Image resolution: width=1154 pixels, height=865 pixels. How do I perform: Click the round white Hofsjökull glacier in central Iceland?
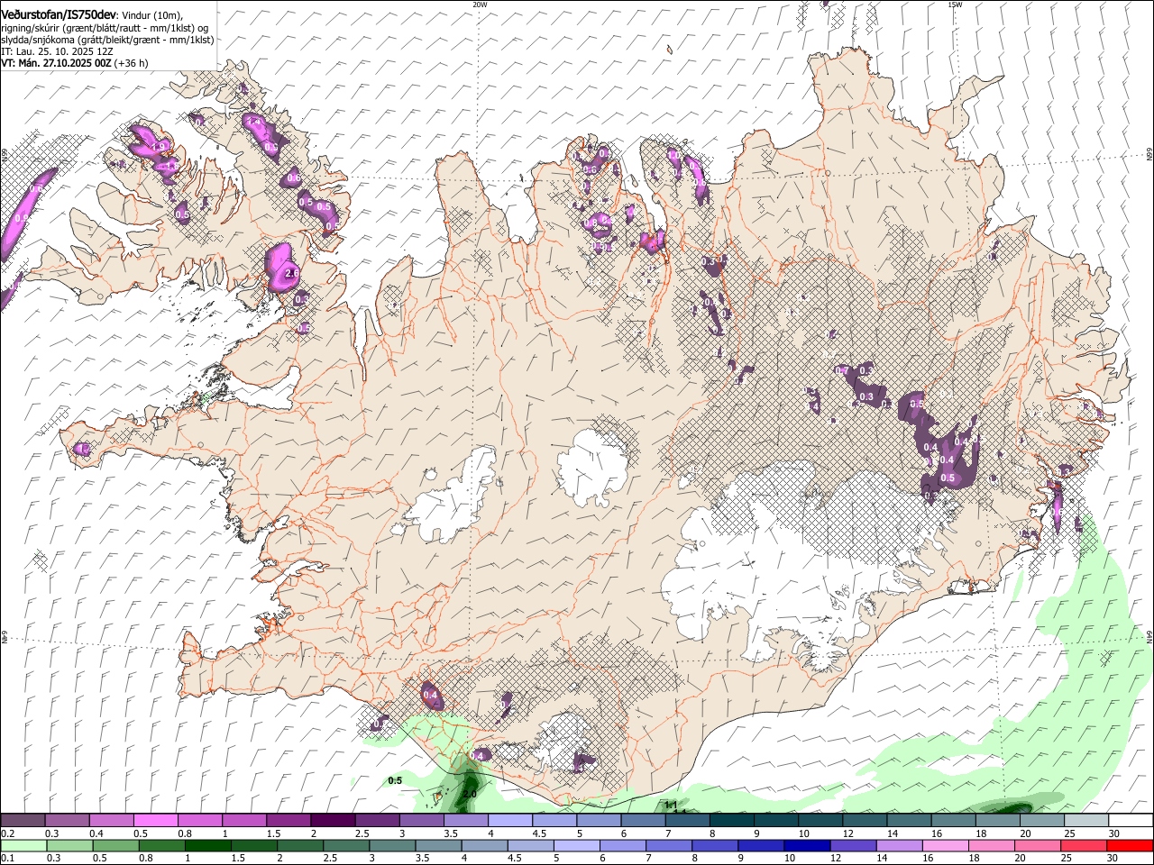point(592,466)
